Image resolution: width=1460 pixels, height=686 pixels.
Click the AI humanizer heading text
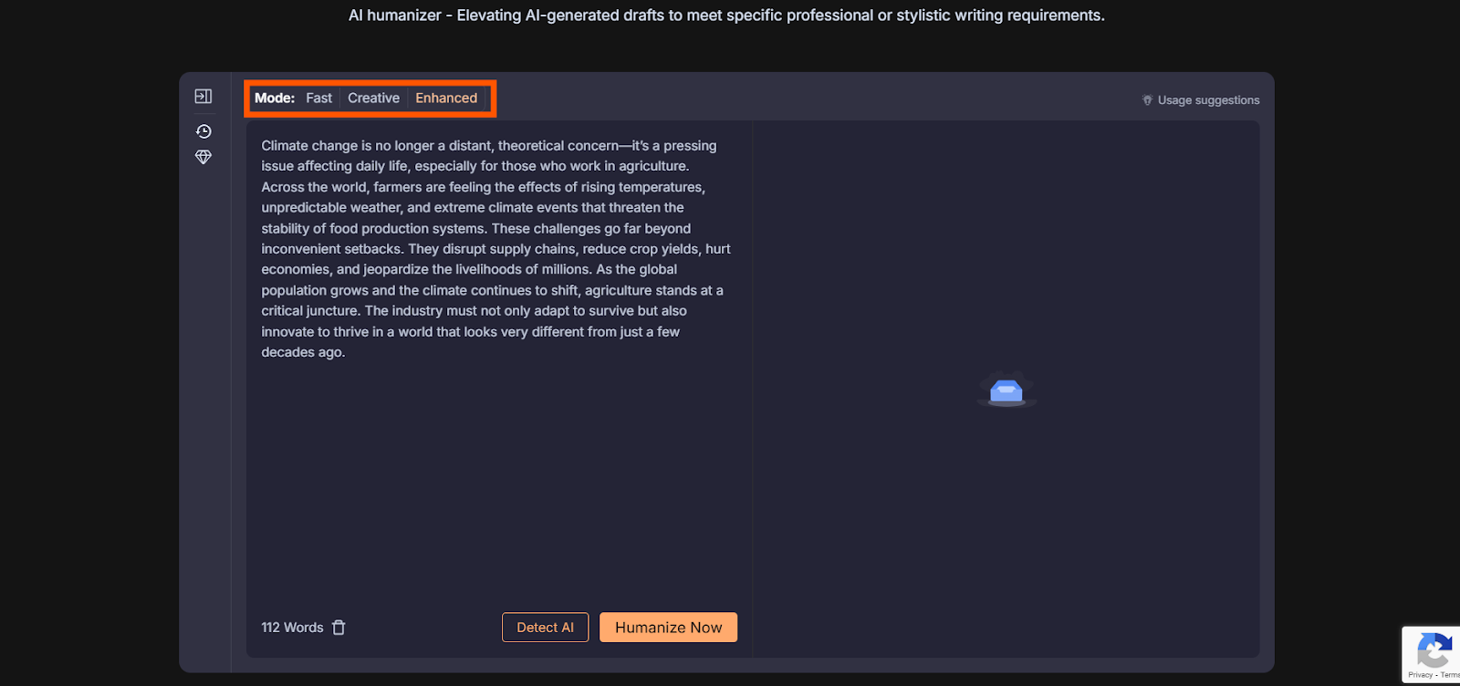coord(726,16)
